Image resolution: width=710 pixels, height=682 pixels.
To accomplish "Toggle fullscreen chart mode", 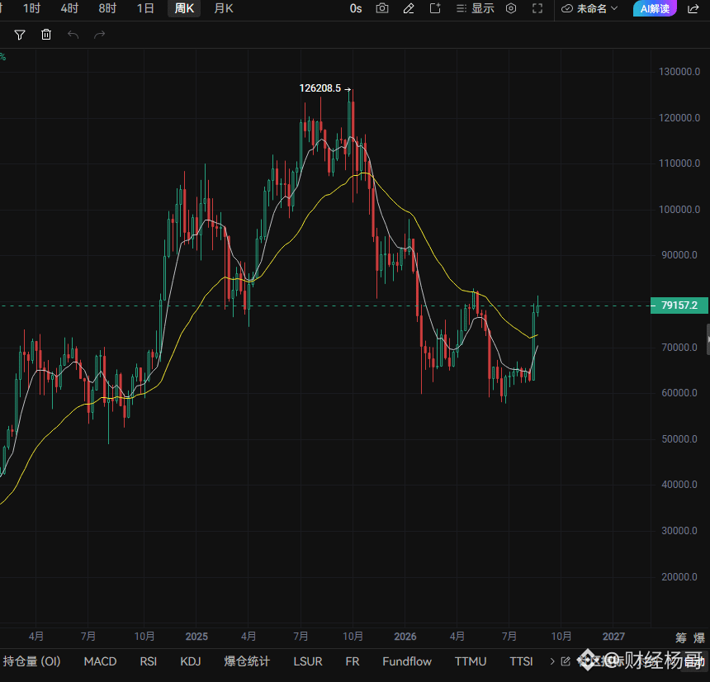I will tap(537, 8).
